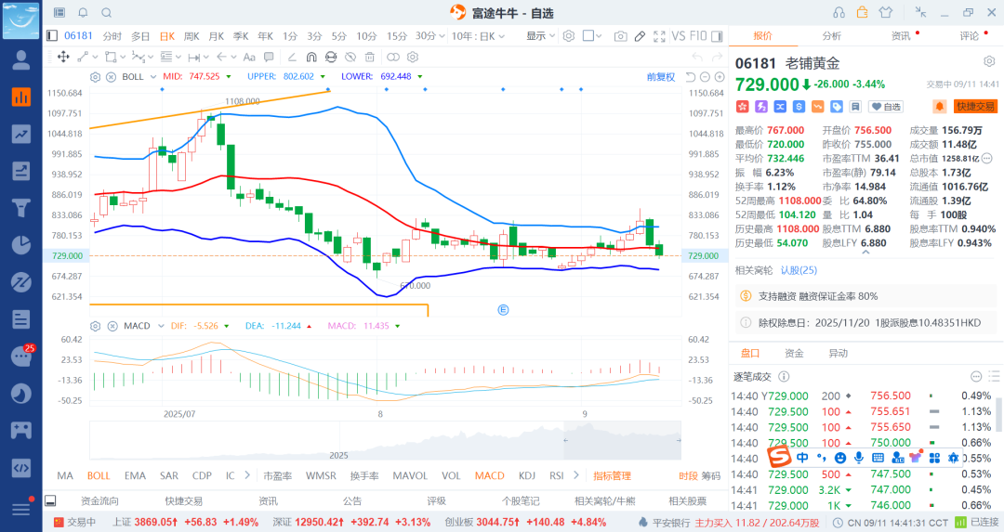Remove the MACD indicator with X icon
The image size is (1004, 532).
click(x=112, y=326)
